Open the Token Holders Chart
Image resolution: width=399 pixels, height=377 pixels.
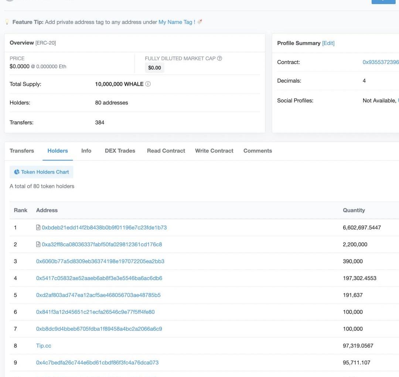(41, 172)
